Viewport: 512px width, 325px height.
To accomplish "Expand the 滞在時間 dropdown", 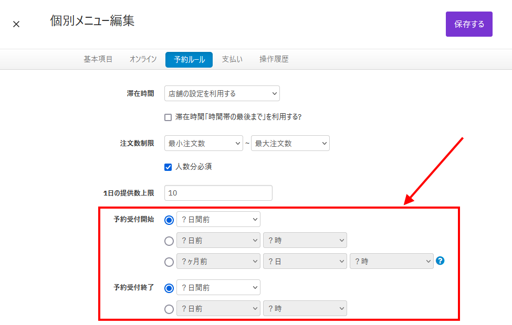I will pos(222,93).
